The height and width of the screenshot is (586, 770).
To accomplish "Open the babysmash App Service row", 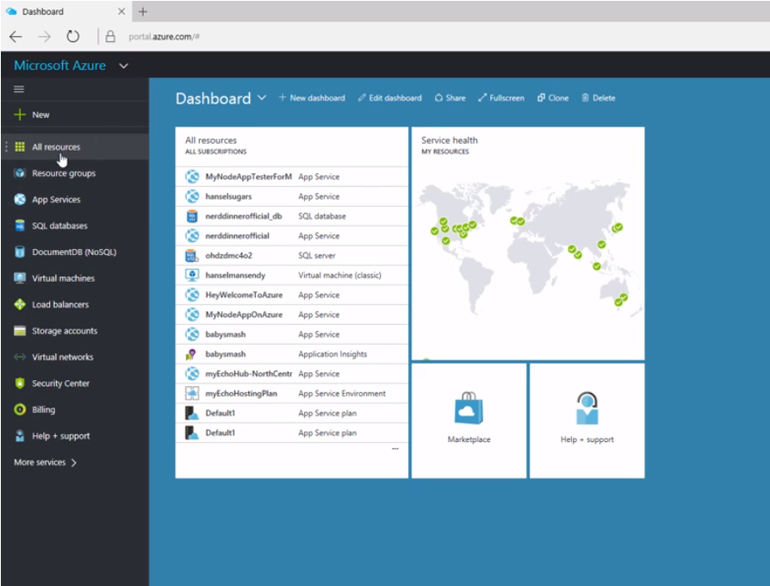I will pyautogui.click(x=292, y=334).
